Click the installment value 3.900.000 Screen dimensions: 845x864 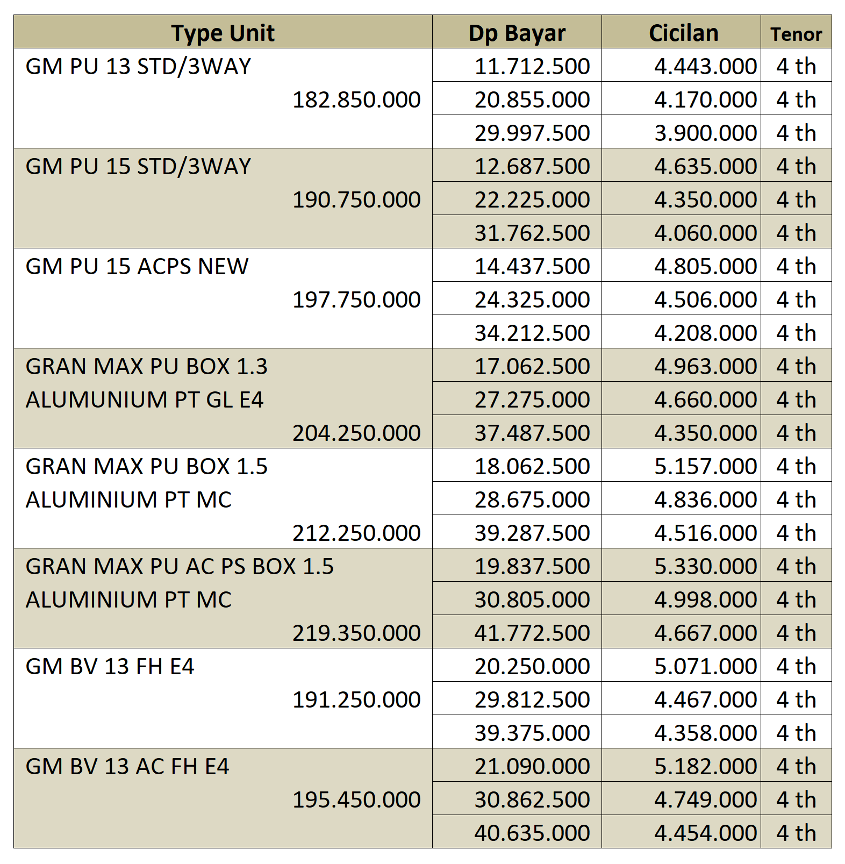point(705,133)
